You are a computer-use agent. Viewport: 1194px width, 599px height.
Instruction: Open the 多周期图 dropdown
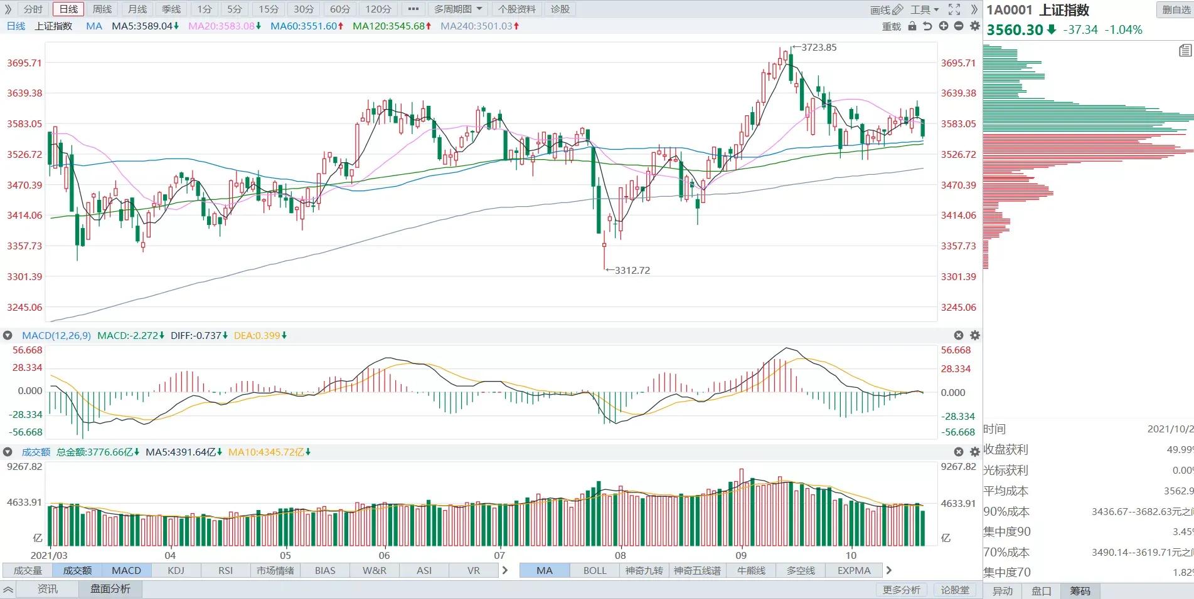coord(458,9)
